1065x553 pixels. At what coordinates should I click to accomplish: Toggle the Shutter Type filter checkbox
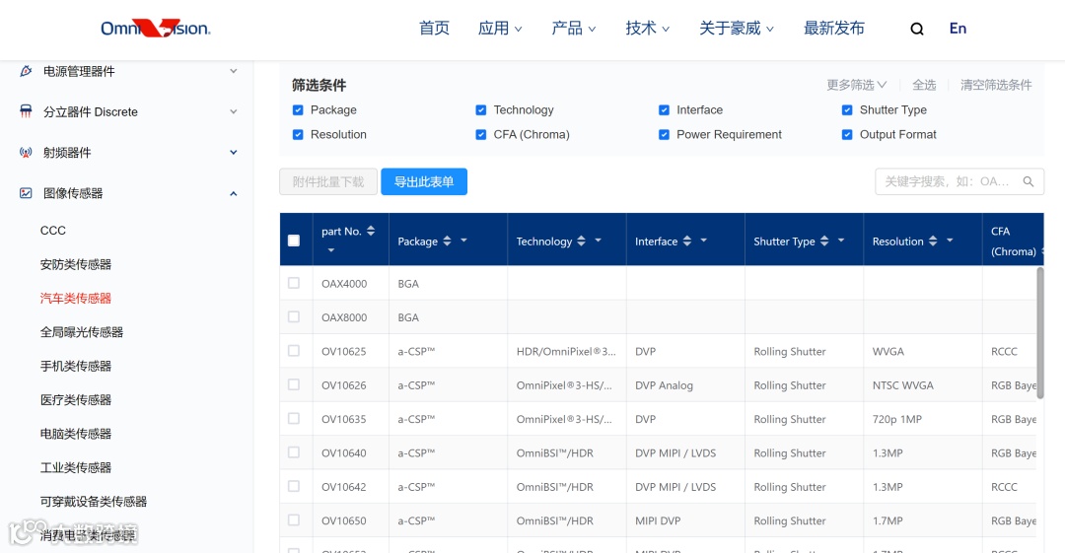847,110
